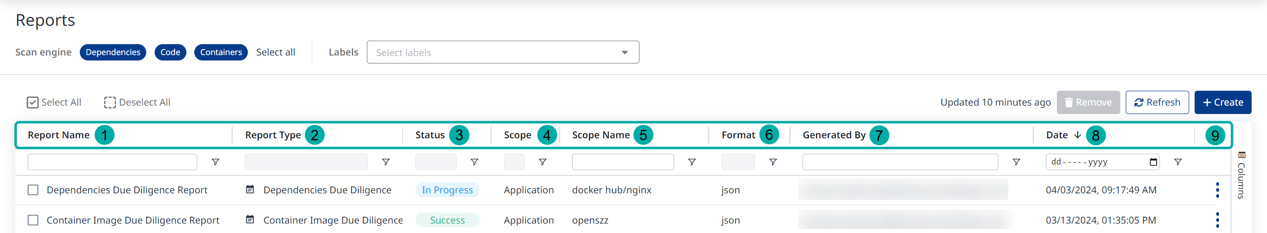
Task: Open the Select labels dropdown
Action: pyautogui.click(x=503, y=53)
